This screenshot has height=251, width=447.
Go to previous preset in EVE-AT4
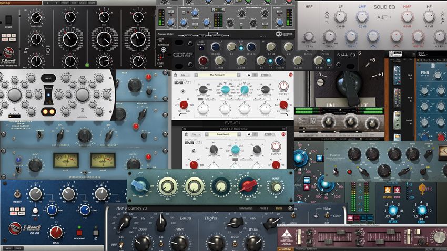point(207,134)
